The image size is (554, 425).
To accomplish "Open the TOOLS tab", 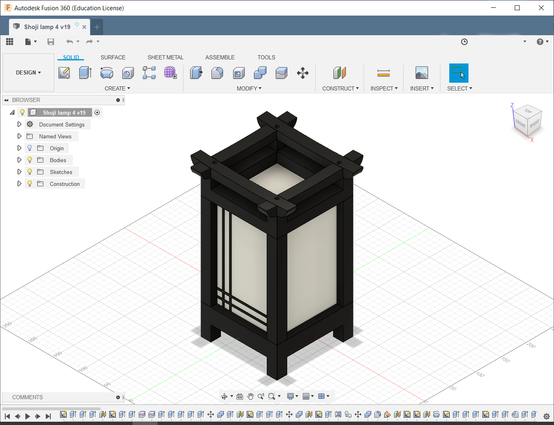I will click(266, 57).
